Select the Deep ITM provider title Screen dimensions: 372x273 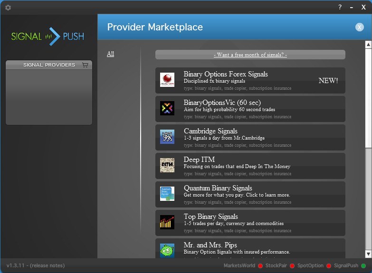[199, 160]
